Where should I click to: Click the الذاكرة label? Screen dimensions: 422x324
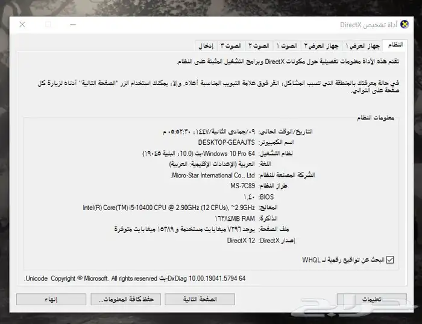point(268,218)
